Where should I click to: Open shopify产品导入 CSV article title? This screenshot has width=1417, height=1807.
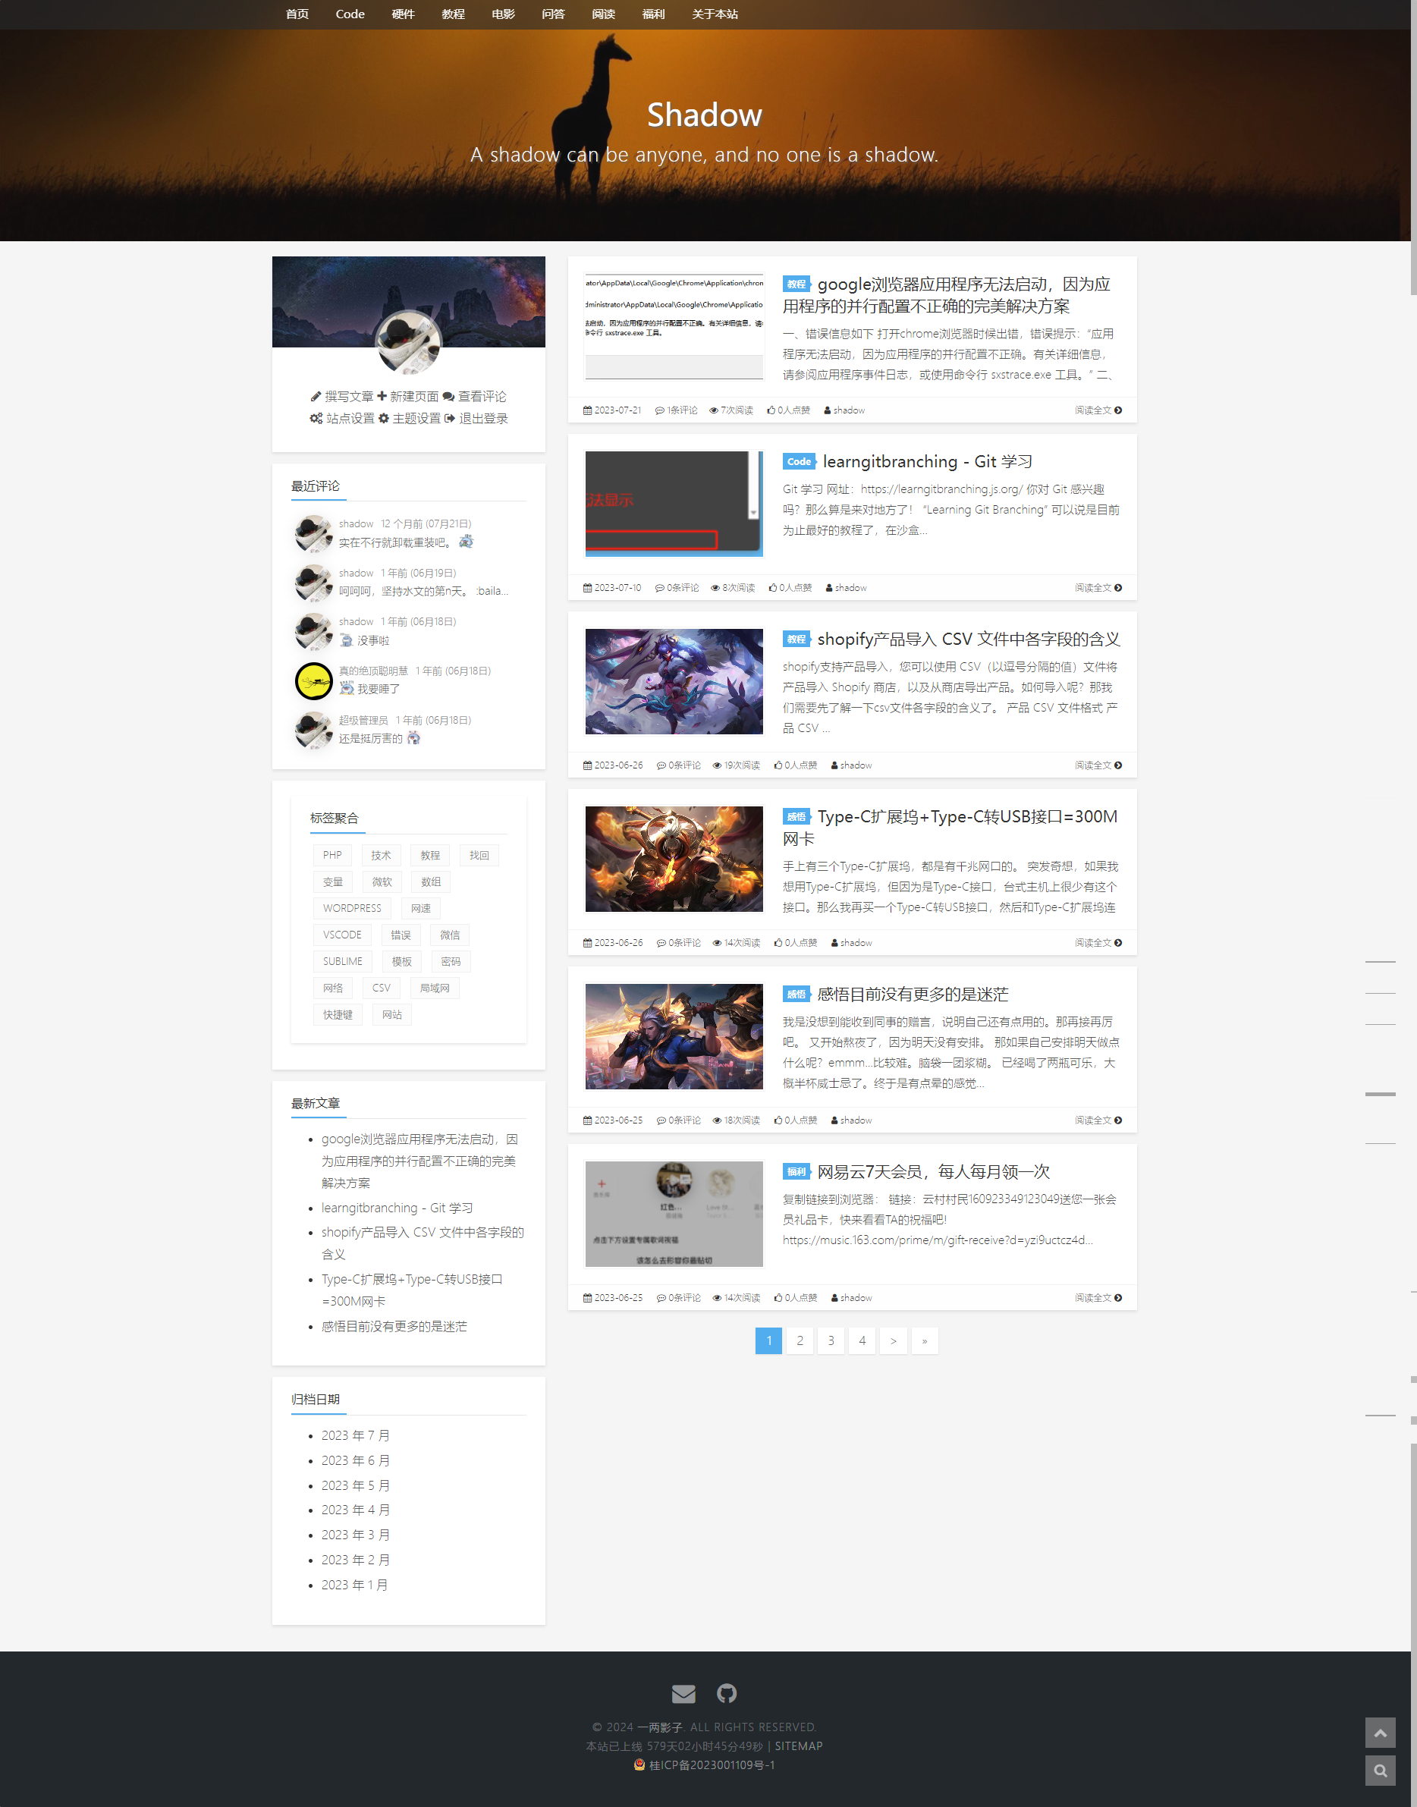click(968, 639)
